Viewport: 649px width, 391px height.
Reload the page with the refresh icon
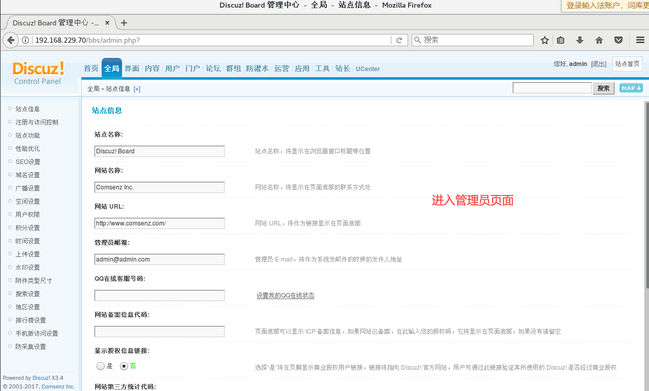(x=399, y=40)
